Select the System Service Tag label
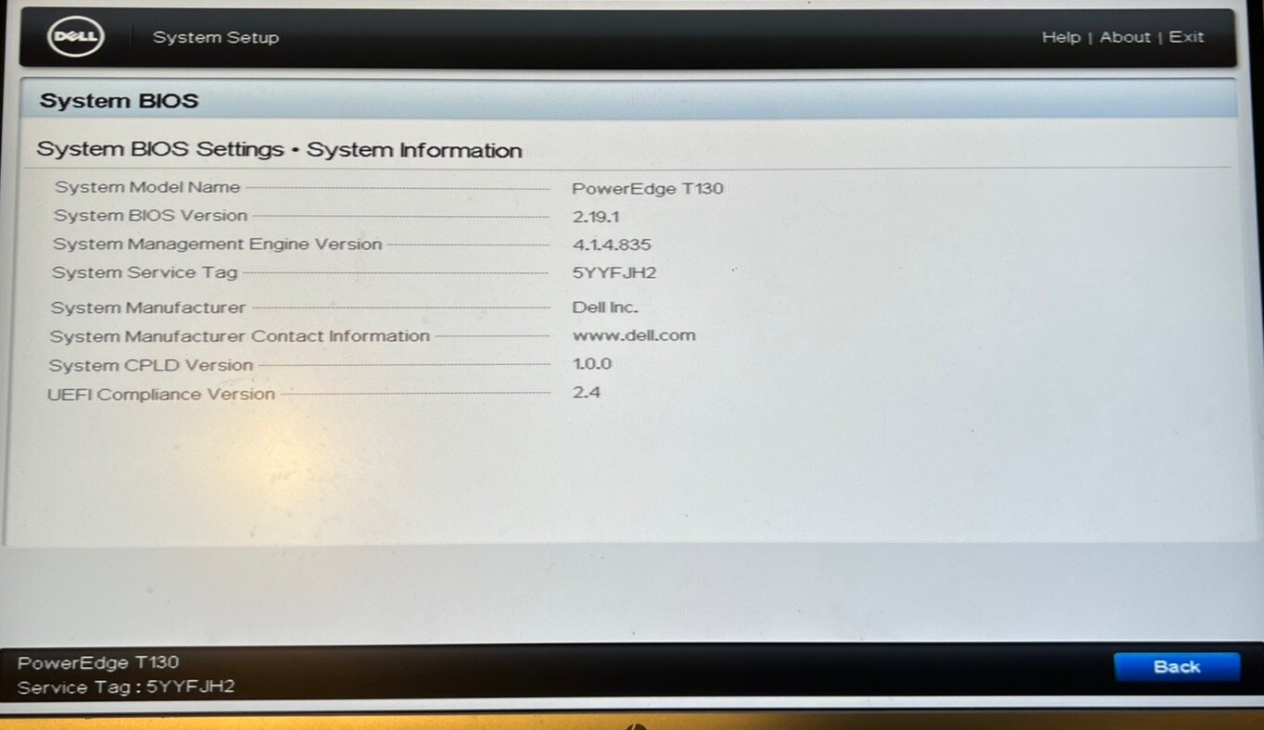This screenshot has height=730, width=1264. (145, 273)
